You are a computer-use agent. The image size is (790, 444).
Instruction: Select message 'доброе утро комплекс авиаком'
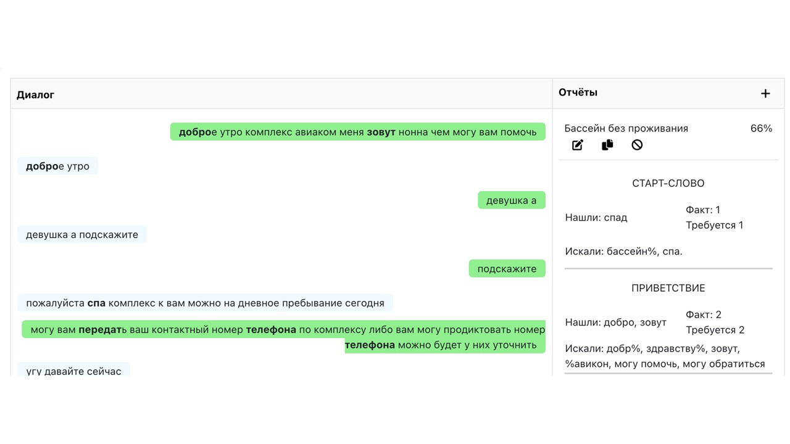357,132
